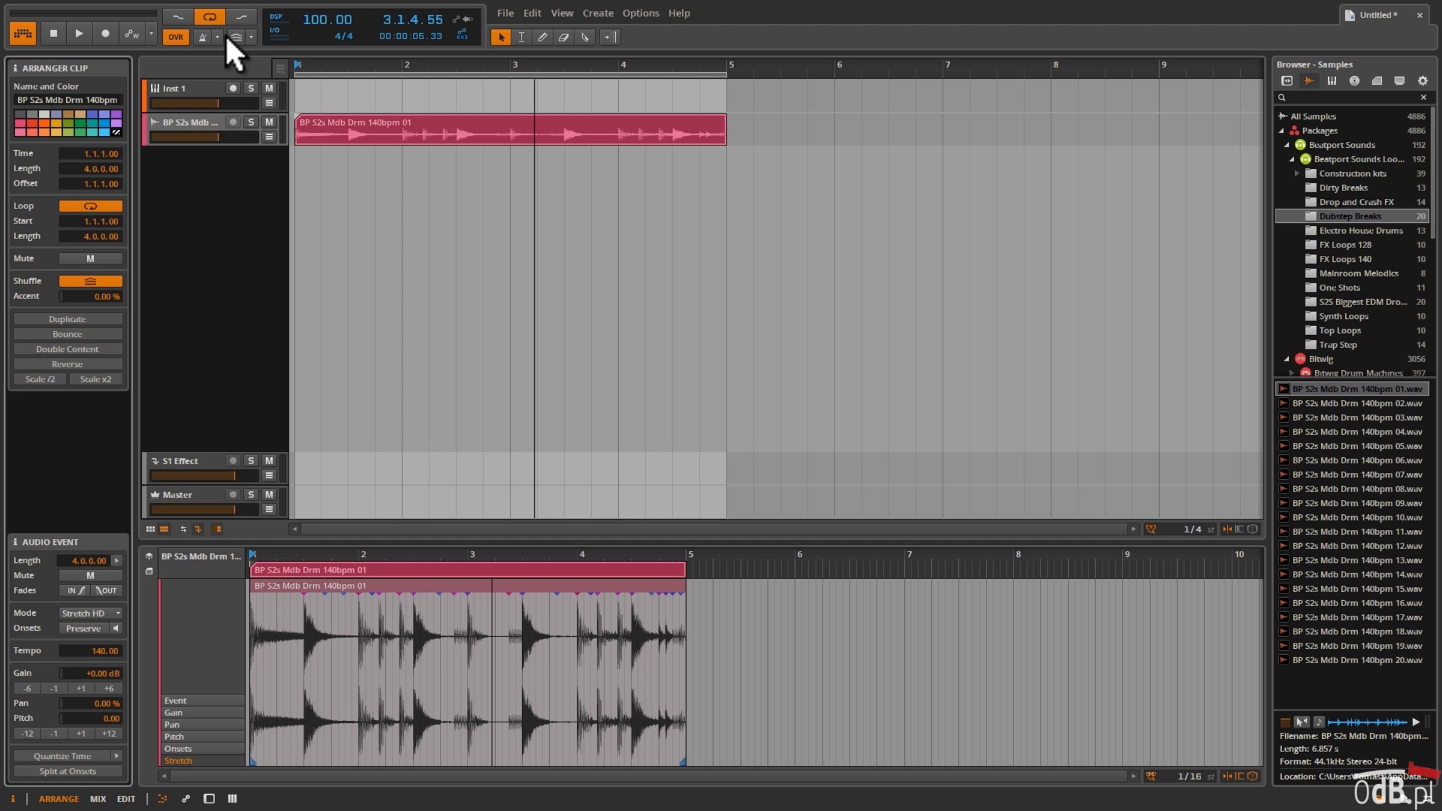Screen dimensions: 1442x811
Task: Click the Reverse button
Action: [67, 364]
